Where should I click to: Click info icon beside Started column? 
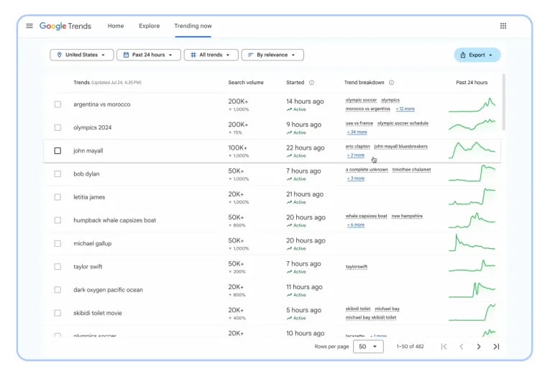click(x=311, y=83)
